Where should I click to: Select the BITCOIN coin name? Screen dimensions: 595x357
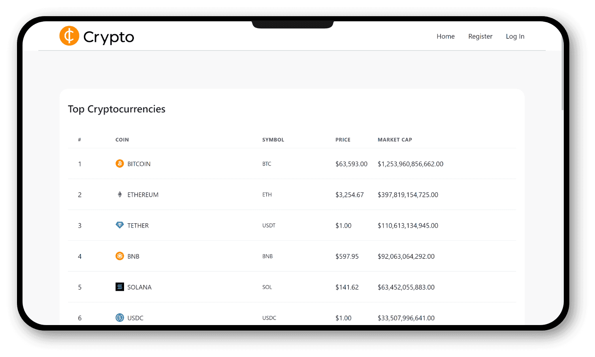[139, 164]
